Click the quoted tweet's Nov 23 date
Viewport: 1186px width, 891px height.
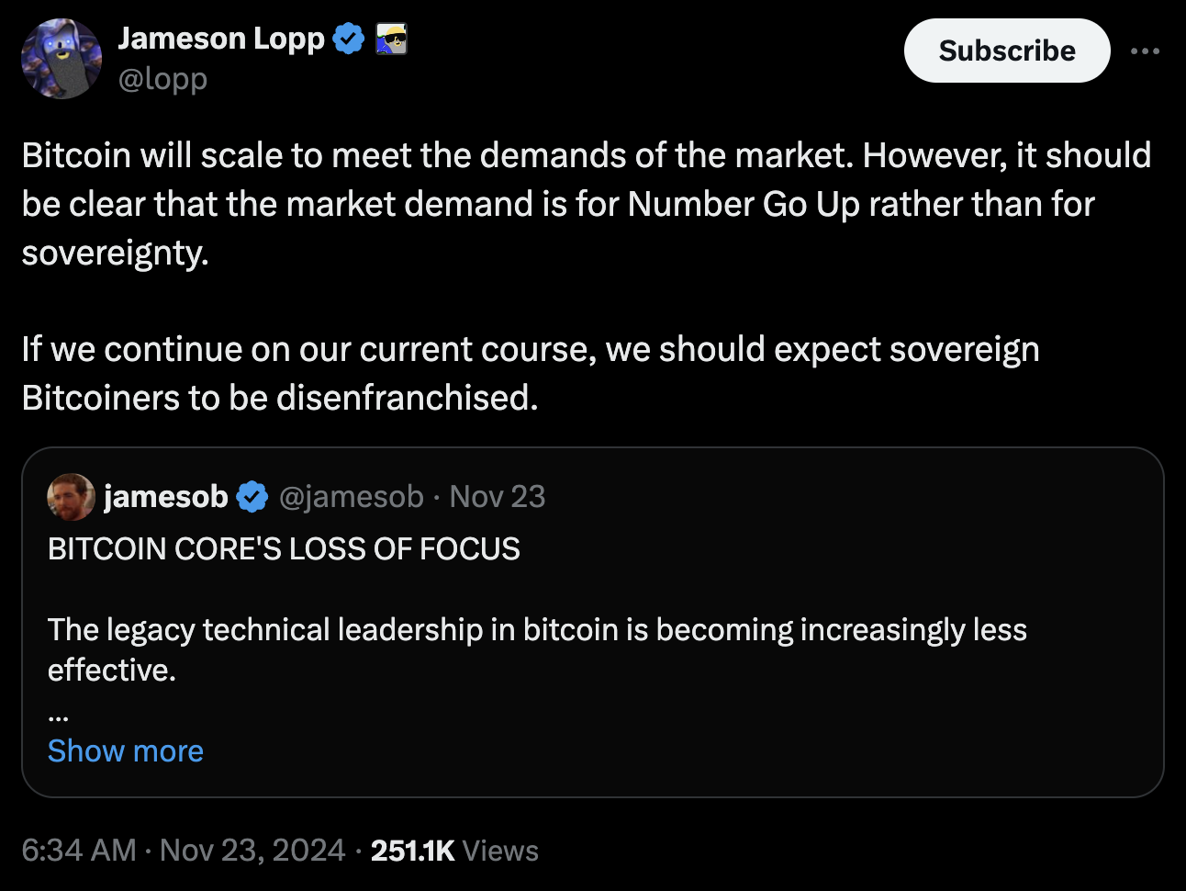coord(498,497)
